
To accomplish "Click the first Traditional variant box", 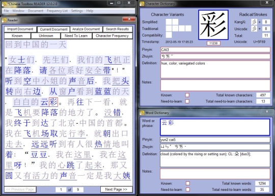I will tap(169, 29).
